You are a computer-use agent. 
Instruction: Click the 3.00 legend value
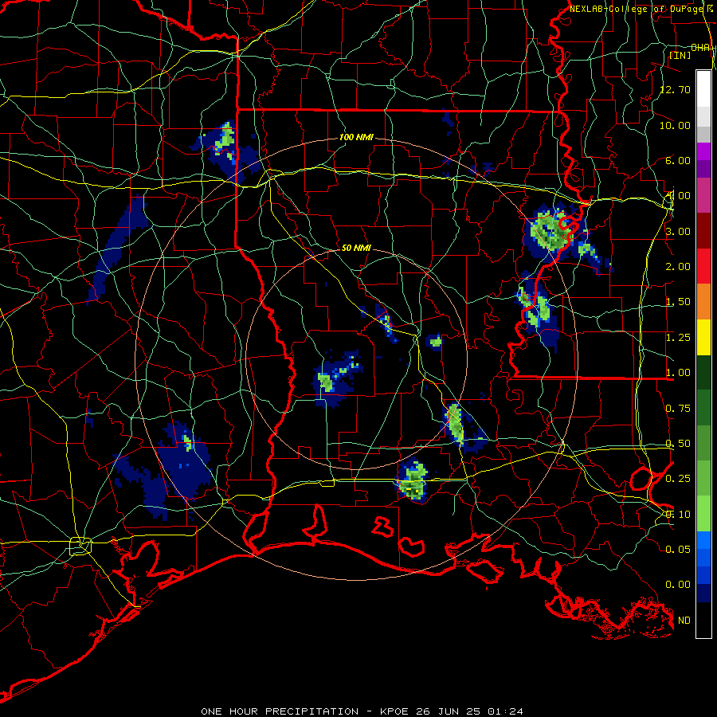click(678, 231)
